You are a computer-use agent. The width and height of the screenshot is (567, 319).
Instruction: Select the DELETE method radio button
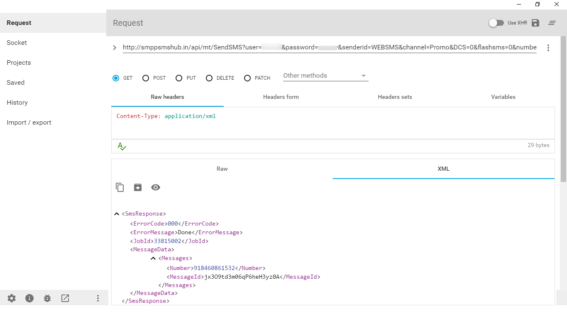pos(209,78)
